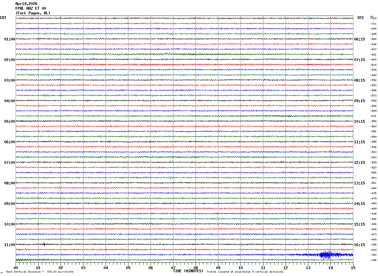
Task: Click the DC offset value -711
Action: 373,24
